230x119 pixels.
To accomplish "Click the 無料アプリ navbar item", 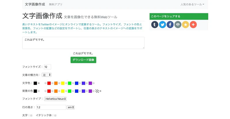I will click(55, 4).
